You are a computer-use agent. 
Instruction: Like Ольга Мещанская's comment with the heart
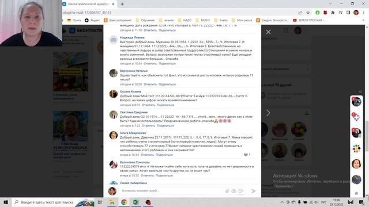coord(246,155)
